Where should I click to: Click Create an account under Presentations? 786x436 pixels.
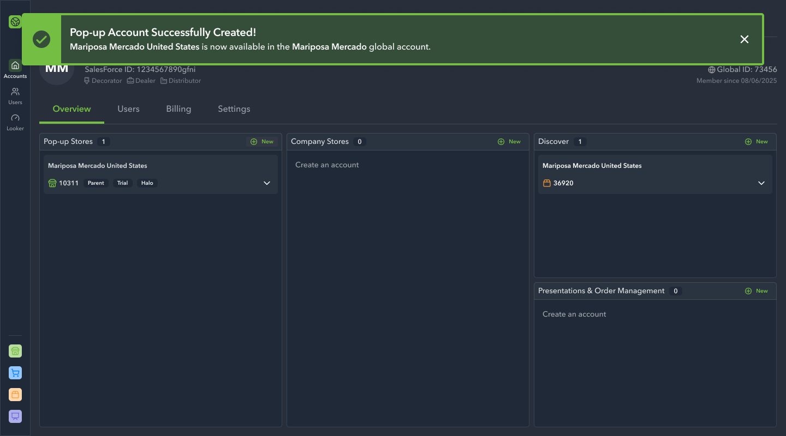click(x=574, y=314)
